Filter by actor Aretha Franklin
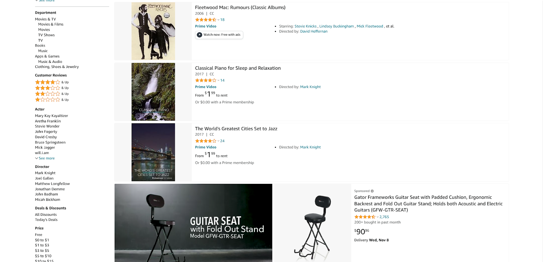The width and height of the screenshot is (543, 262). click(x=48, y=121)
